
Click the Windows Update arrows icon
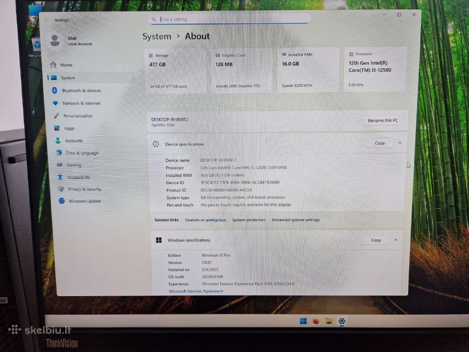coord(61,201)
